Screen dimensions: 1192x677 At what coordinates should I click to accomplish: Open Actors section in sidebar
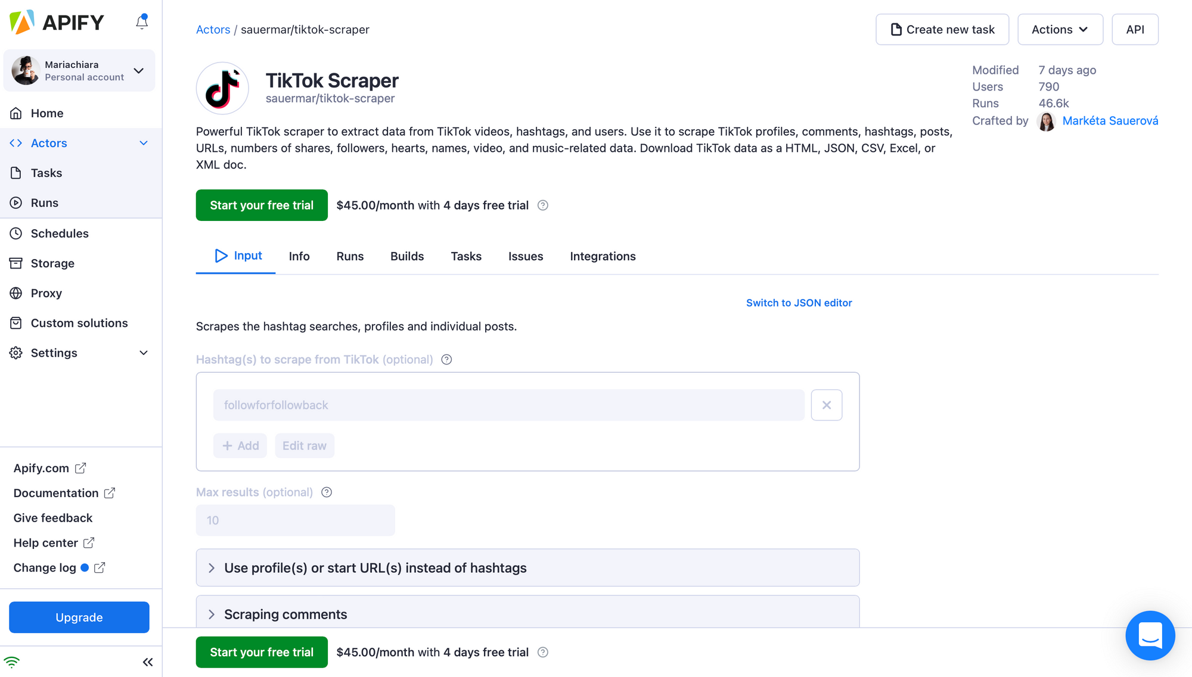point(49,143)
